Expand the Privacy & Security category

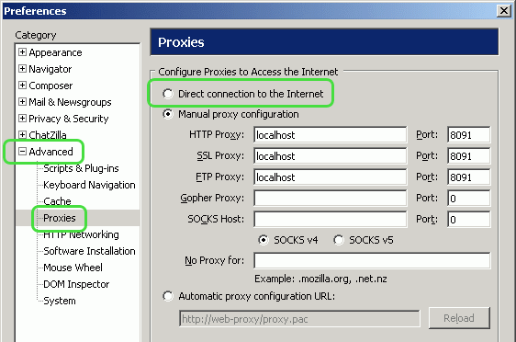(22, 118)
